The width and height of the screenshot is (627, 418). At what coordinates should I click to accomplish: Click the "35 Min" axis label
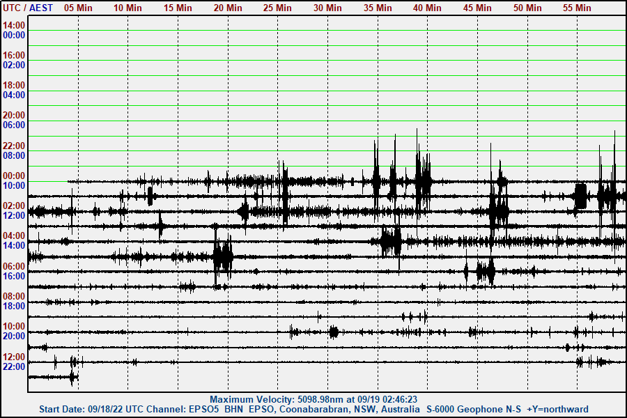coord(378,8)
